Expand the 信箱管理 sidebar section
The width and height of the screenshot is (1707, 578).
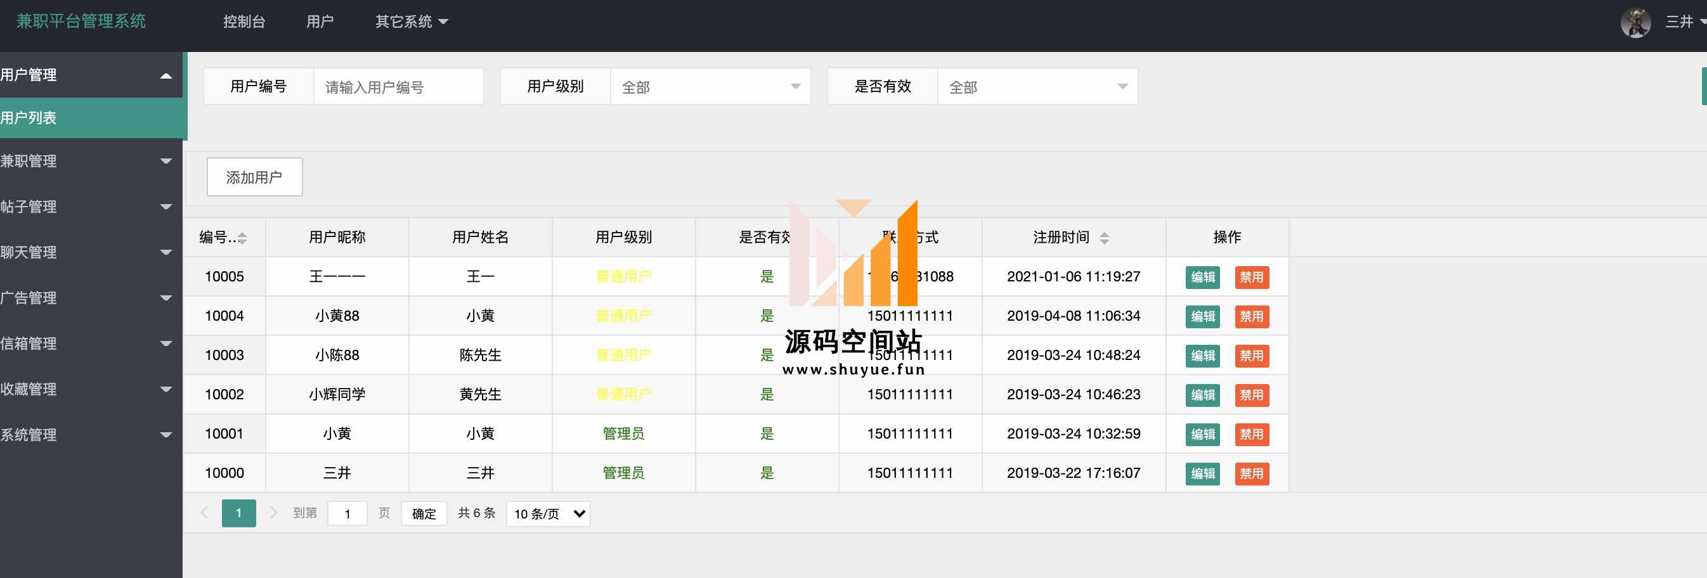tap(91, 344)
